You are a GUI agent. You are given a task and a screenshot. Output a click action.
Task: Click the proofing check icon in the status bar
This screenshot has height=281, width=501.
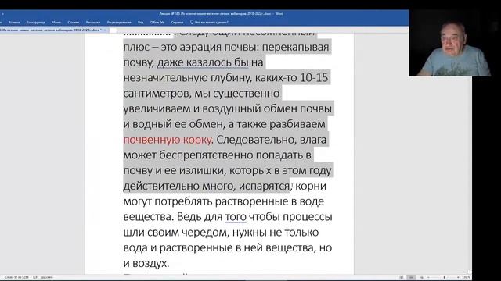(x=34, y=277)
